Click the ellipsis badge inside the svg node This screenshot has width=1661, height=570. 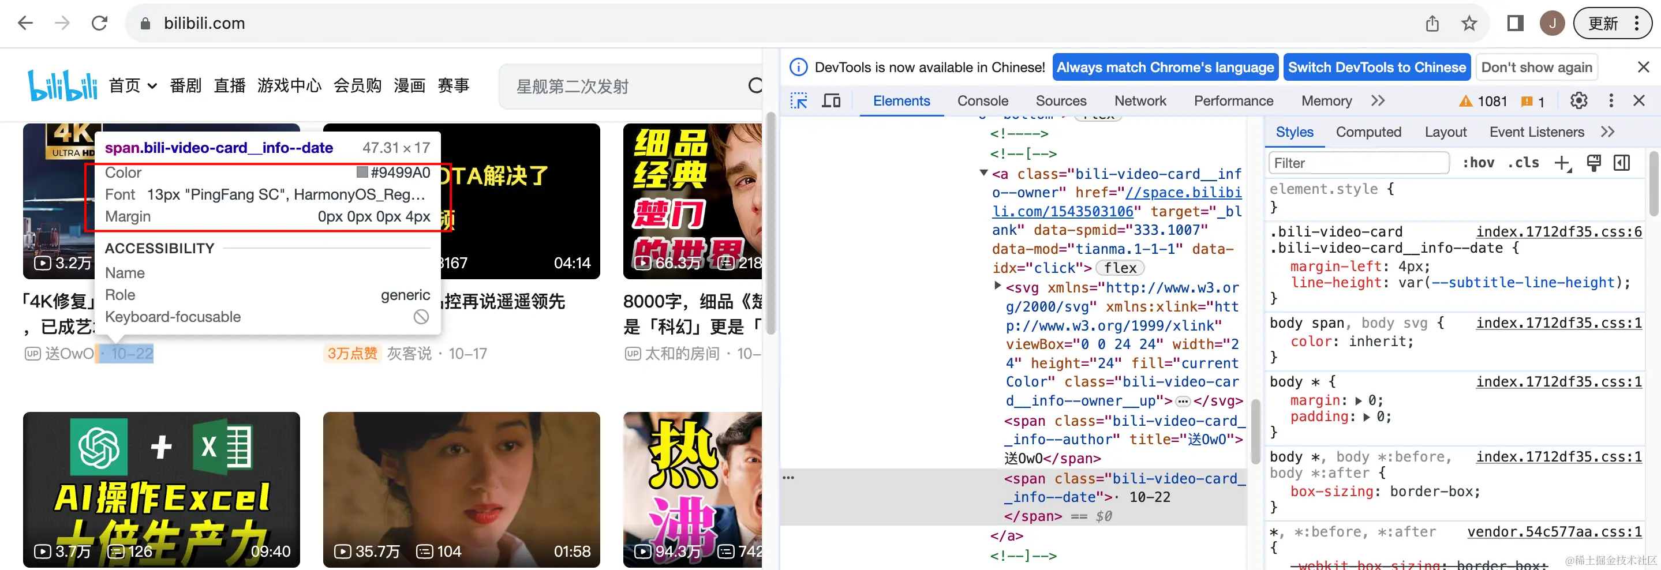pyautogui.click(x=1183, y=401)
